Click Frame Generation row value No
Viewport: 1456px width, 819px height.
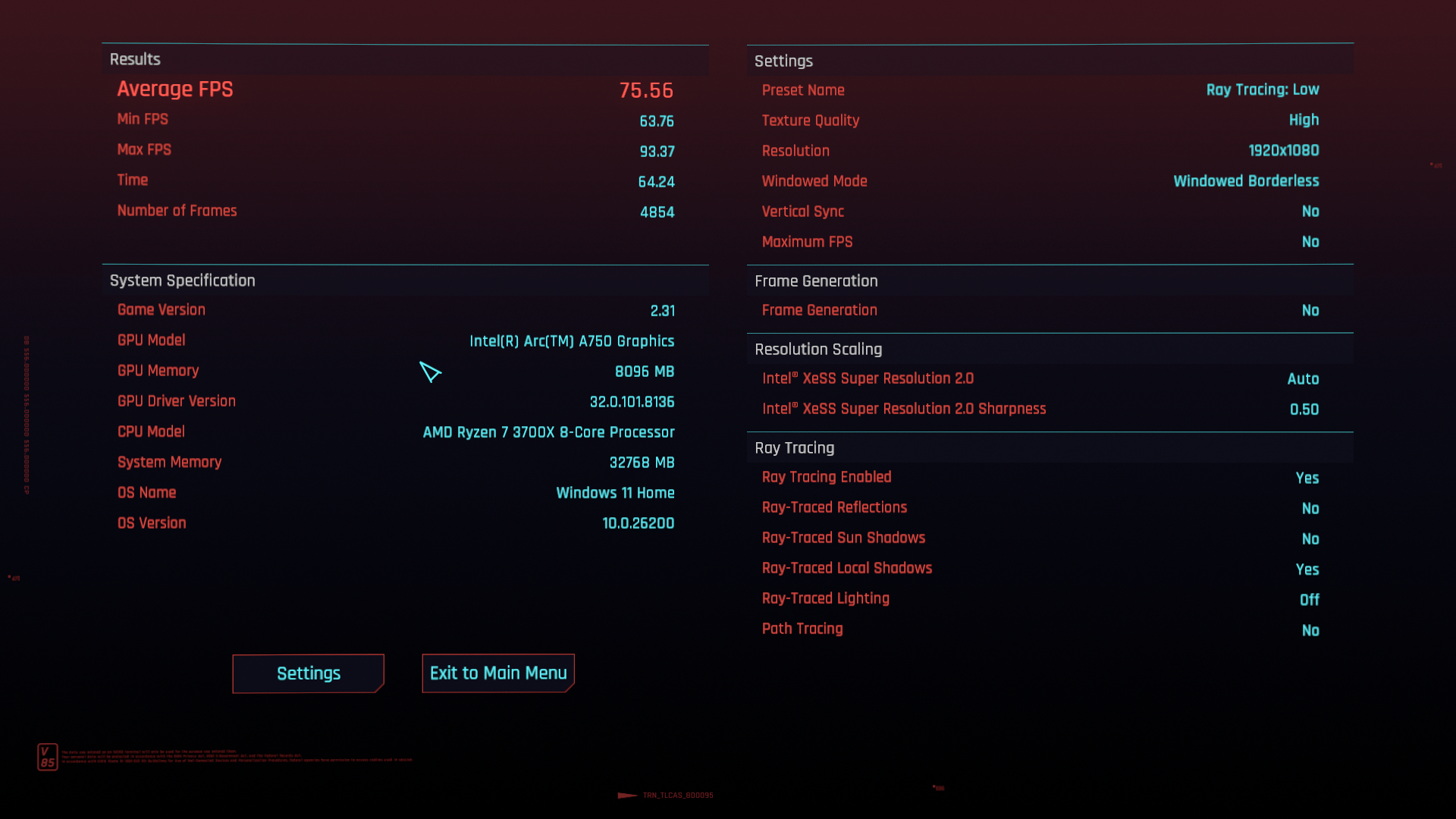(1310, 311)
